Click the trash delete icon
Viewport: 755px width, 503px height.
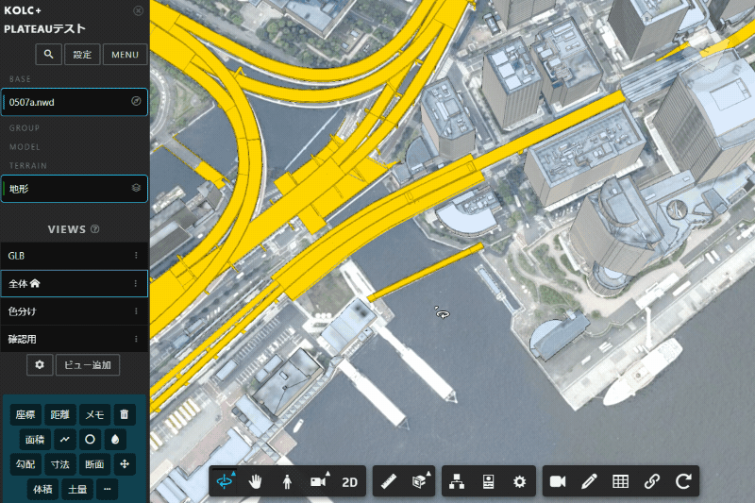click(126, 413)
